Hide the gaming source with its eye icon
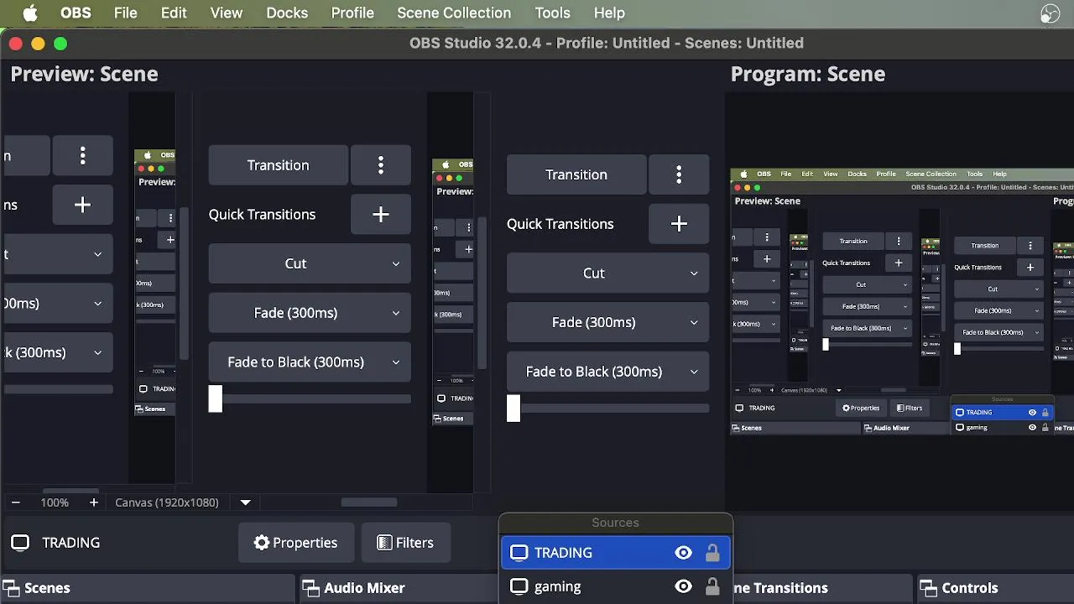 [684, 586]
